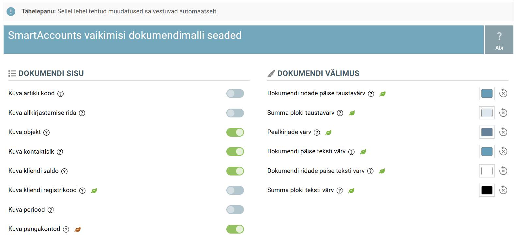516x244 pixels.
Task: Click help icon for Dokumendi ridade päise teksti värv
Action: point(371,171)
